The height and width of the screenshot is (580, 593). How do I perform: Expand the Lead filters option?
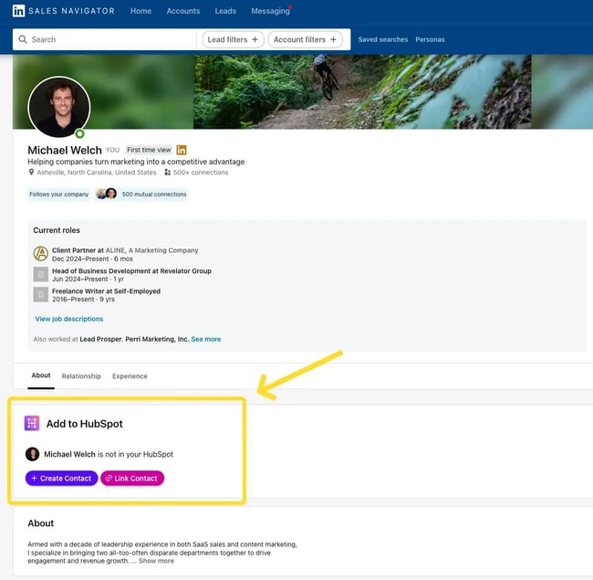click(234, 39)
